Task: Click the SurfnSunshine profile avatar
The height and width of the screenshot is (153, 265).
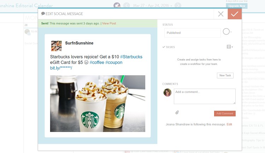Action: (57, 46)
